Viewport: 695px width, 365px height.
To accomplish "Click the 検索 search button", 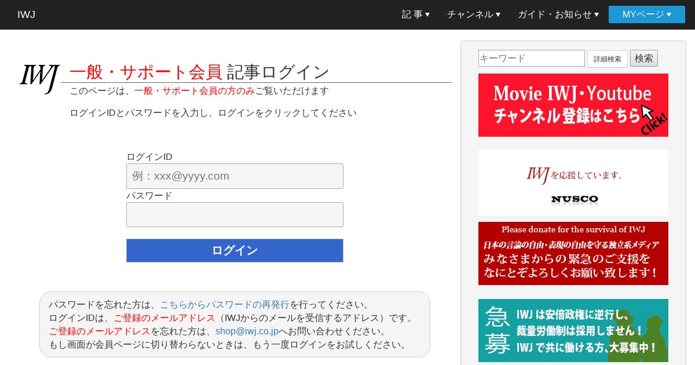I will (x=644, y=59).
